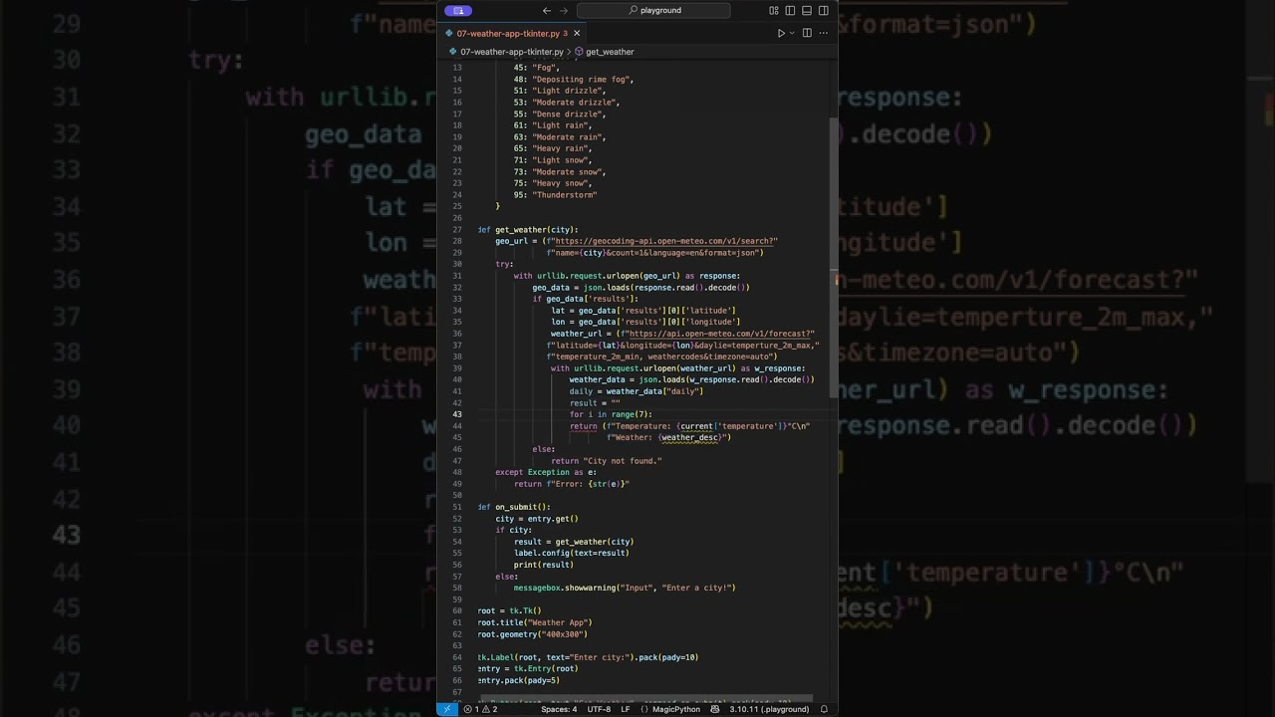Click the "def get_weather(city):" line
Viewport: 1275px width, 717px height.
point(528,230)
